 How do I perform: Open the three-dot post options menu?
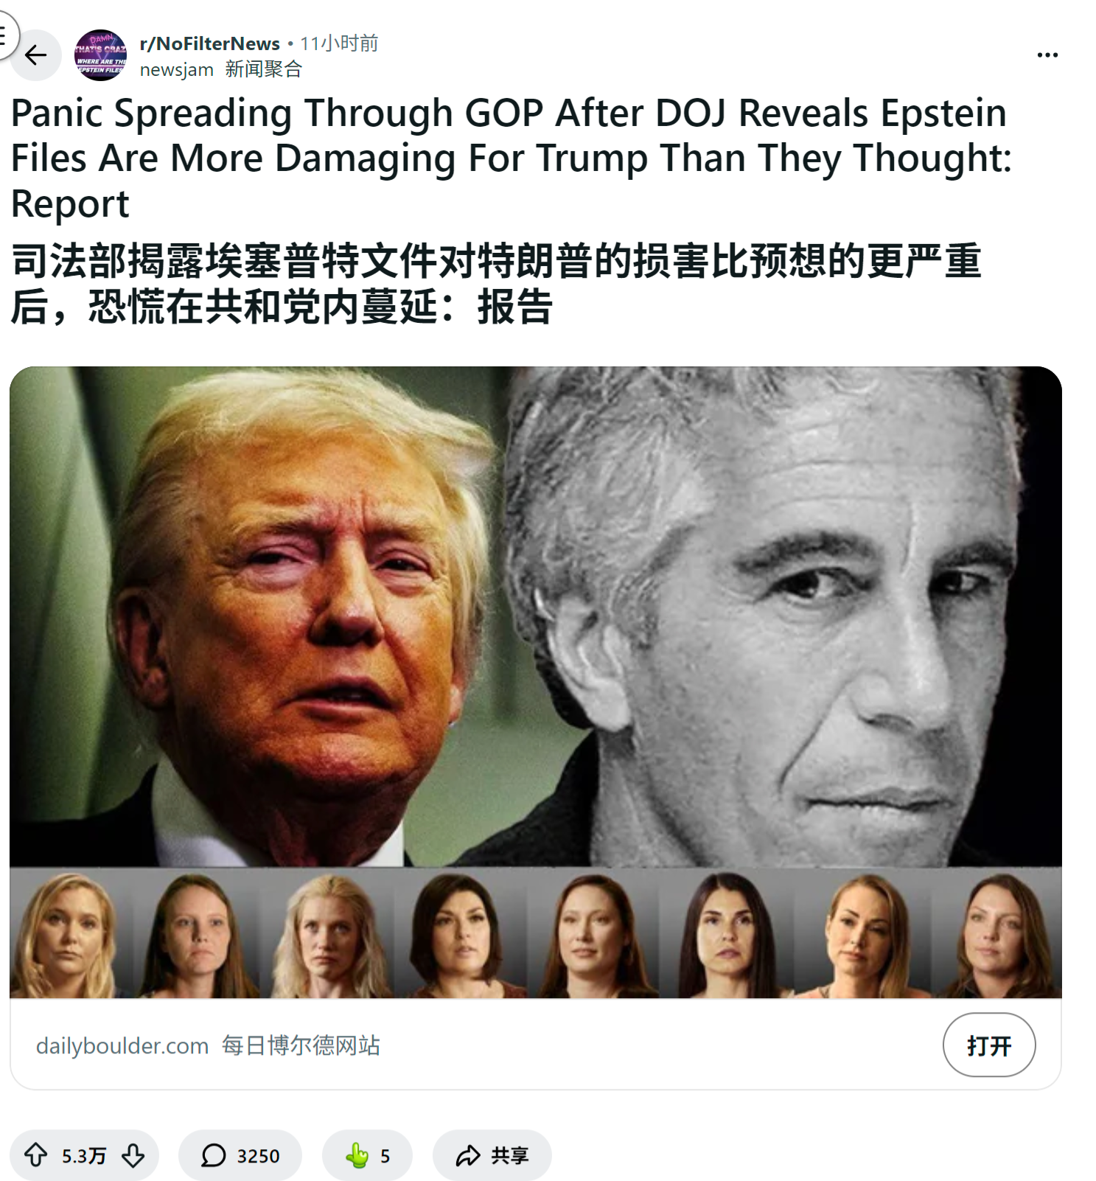[x=1047, y=55]
